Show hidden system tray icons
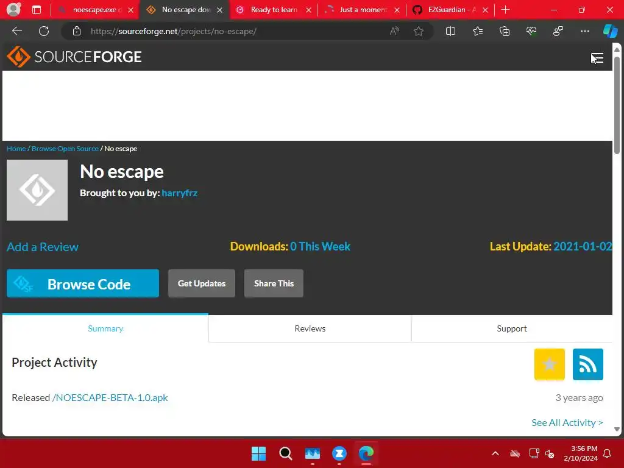This screenshot has width=624, height=468. tap(495, 453)
